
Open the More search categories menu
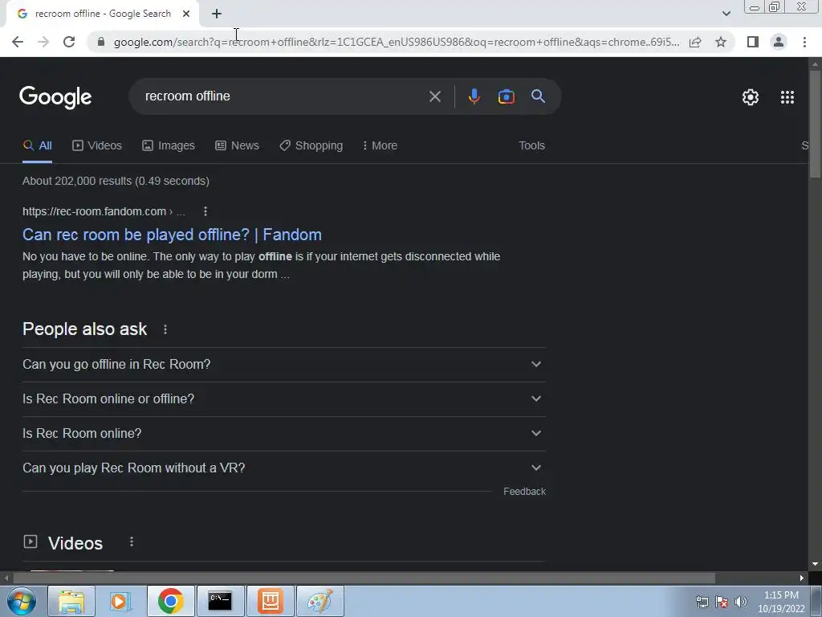click(x=380, y=145)
